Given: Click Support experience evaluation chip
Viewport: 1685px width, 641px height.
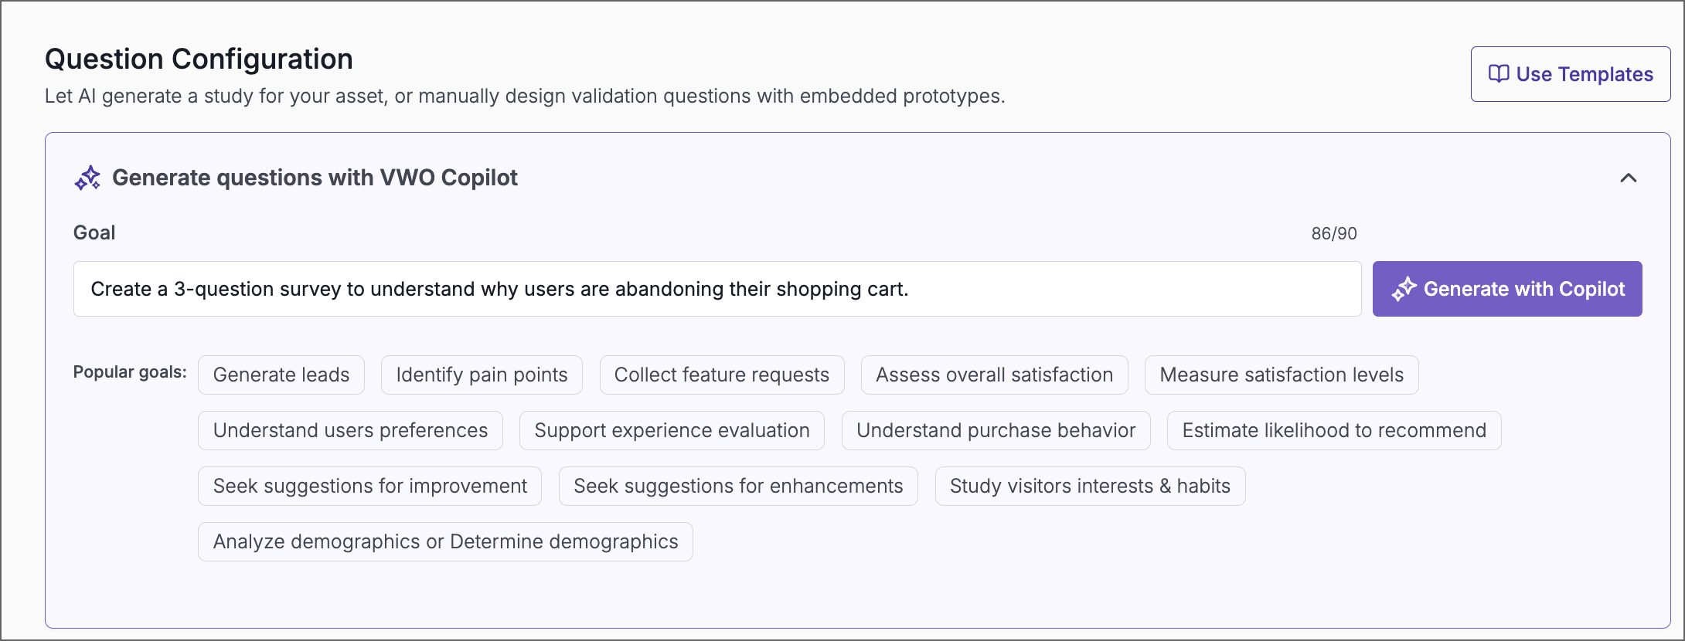Looking at the screenshot, I should pyautogui.click(x=671, y=430).
